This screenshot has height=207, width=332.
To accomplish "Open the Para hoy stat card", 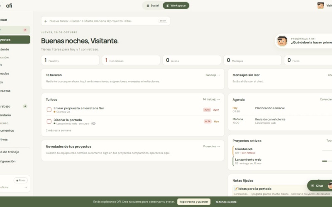I will point(70,60).
